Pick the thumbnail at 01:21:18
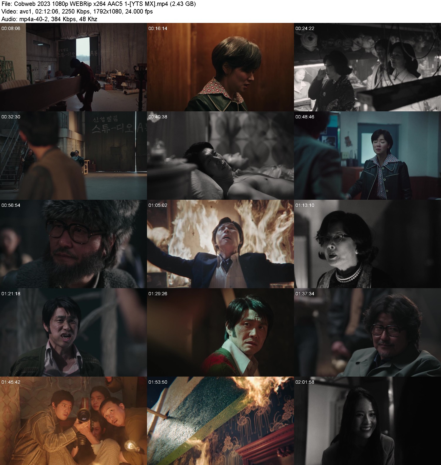441x465 pixels. [x=73, y=332]
